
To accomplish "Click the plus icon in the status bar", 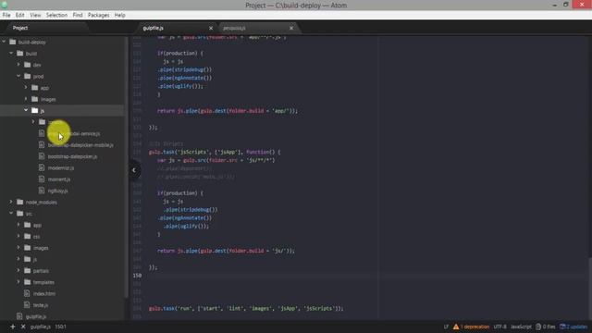I will pyautogui.click(x=12, y=327).
